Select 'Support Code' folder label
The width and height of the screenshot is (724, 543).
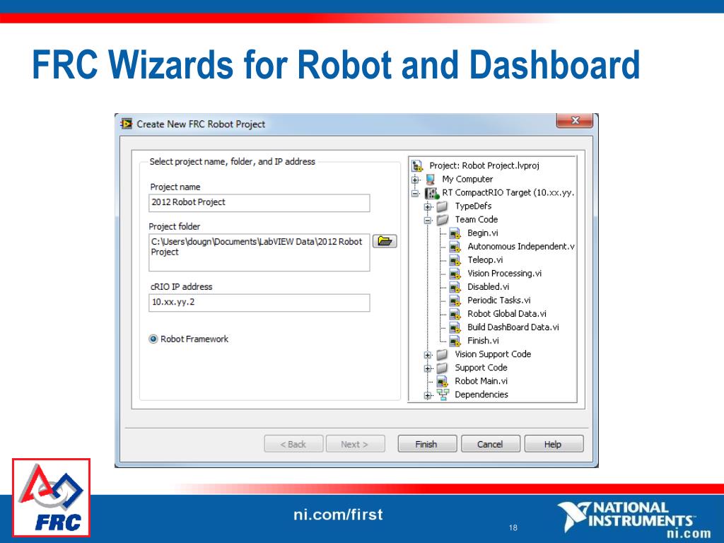(x=481, y=368)
